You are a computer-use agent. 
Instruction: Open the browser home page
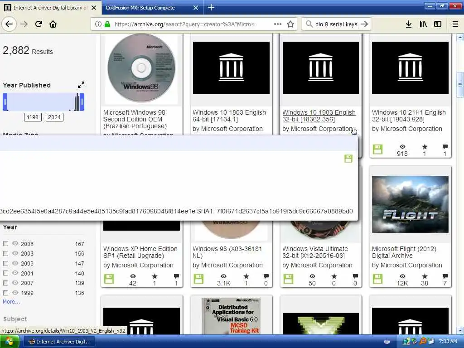[x=53, y=24]
